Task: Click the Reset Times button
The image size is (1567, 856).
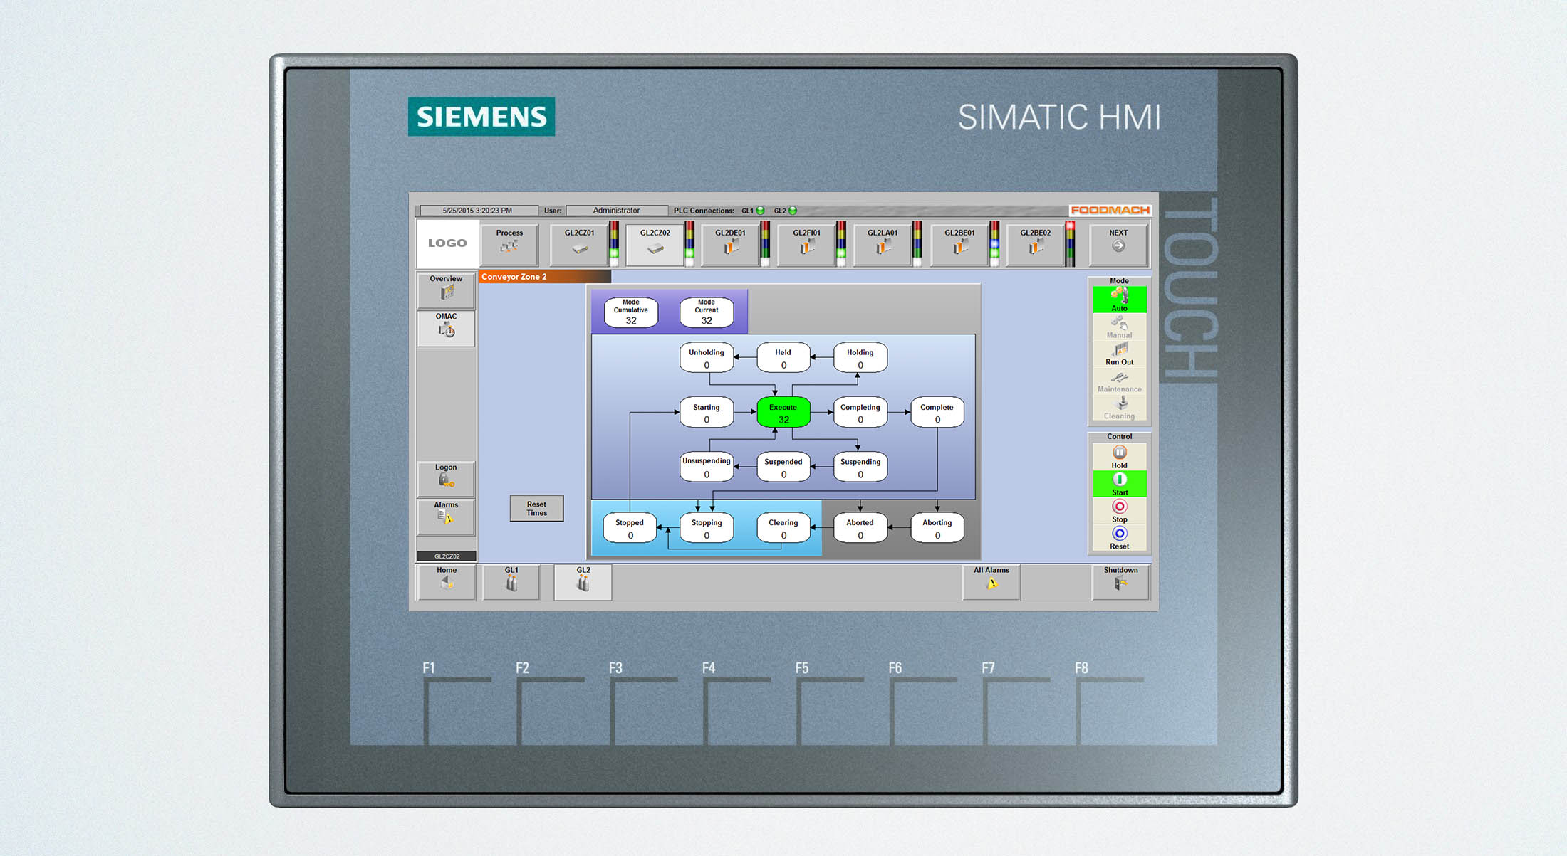Action: point(536,508)
